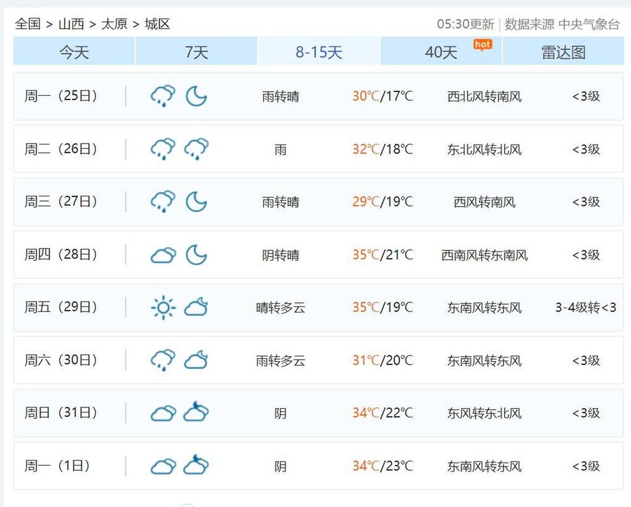
Task: Click the 05:30更新 update time
Action: coord(465,24)
